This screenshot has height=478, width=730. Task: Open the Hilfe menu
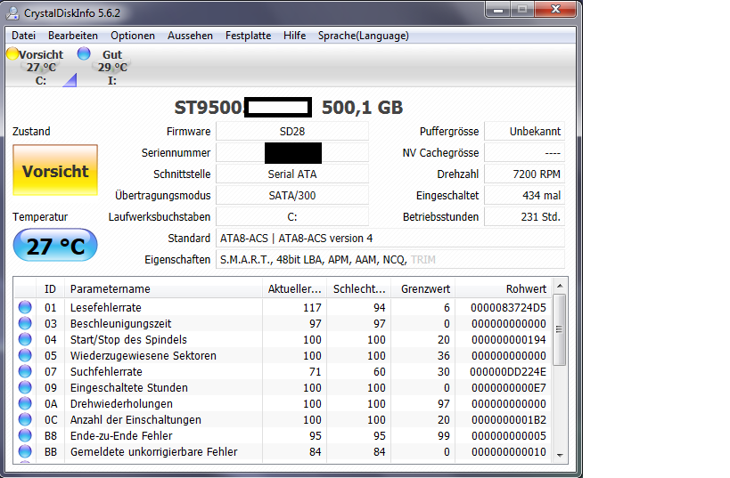(x=294, y=36)
